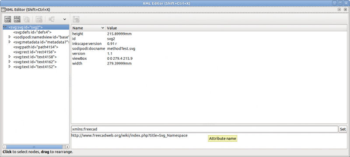The width and height of the screenshot is (350, 157).
Task: Expand the svg:metadata node
Action: [x=10, y=42]
